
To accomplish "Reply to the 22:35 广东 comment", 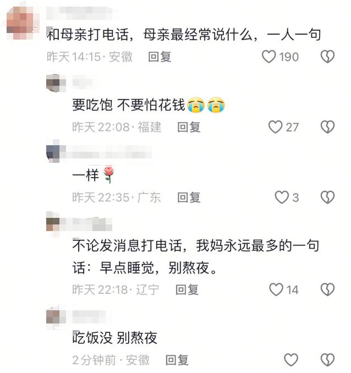I will pyautogui.click(x=189, y=198).
